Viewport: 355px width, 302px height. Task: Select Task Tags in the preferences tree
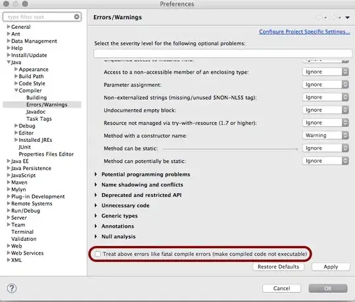pos(39,119)
